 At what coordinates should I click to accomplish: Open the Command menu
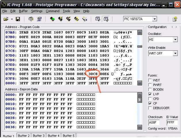[52, 11]
